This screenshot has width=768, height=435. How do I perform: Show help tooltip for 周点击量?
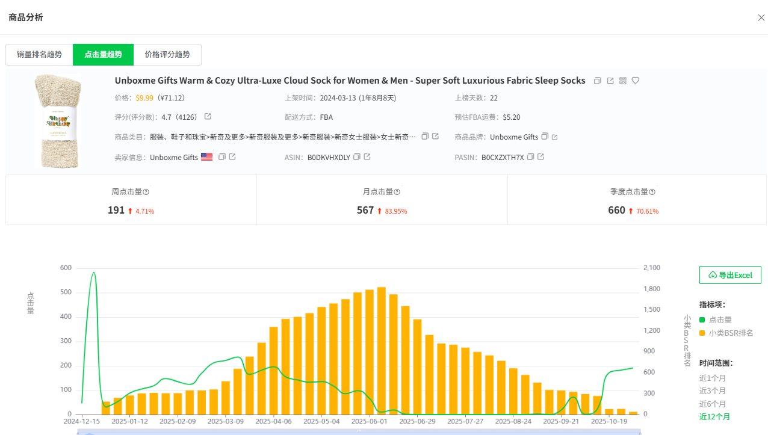tap(146, 192)
